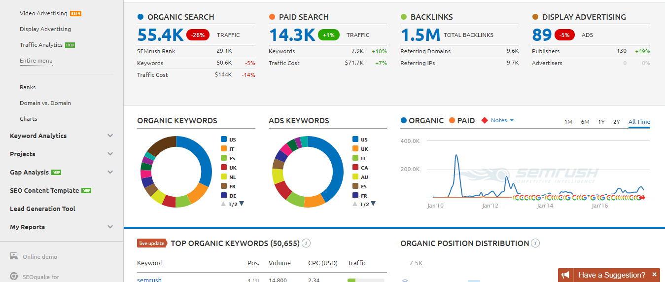Image resolution: width=665 pixels, height=282 pixels.
Task: Select the 6M time range tab
Action: coord(585,122)
